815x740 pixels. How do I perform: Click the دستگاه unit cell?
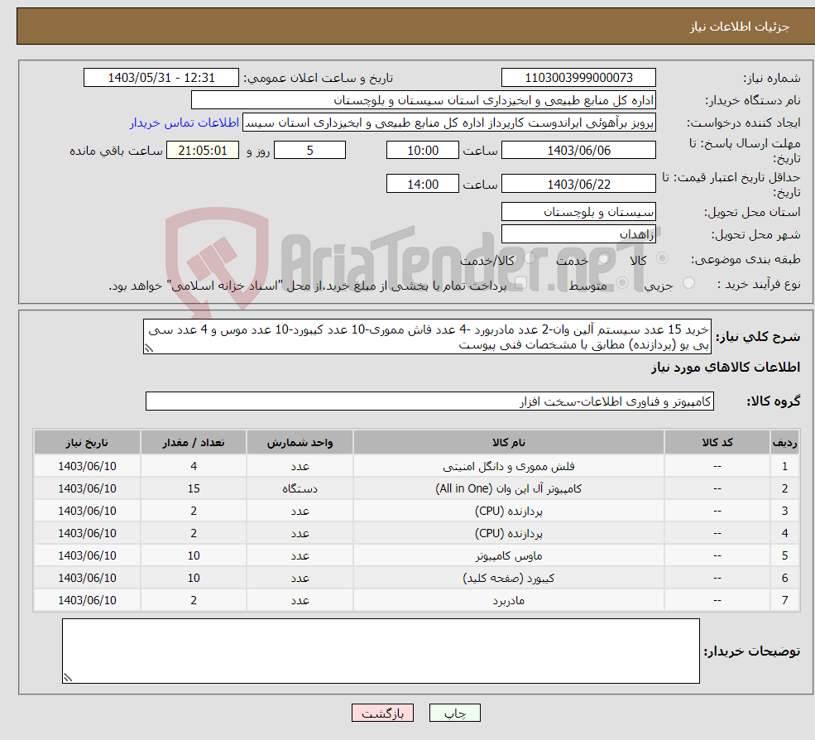tap(300, 489)
